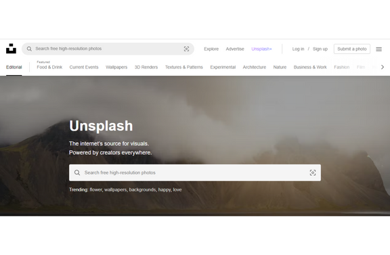This screenshot has width=390, height=255.
Task: Select the Textures & Patterns topic
Action: tap(183, 67)
